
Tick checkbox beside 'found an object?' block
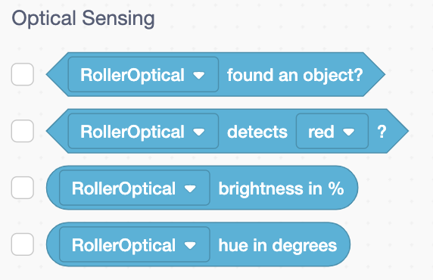(23, 74)
